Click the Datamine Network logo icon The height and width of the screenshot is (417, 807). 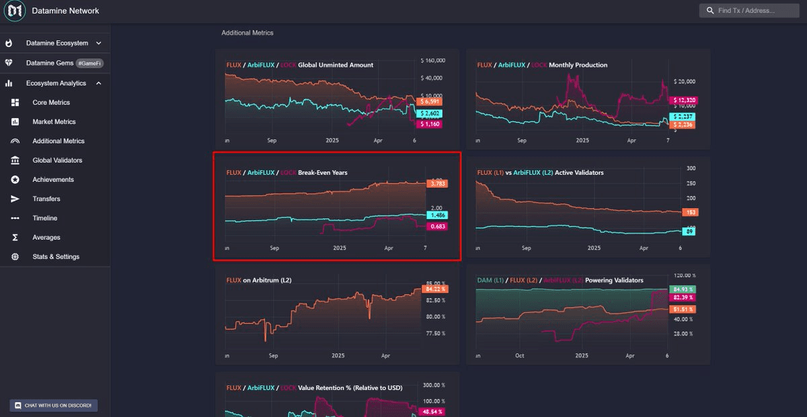(x=15, y=11)
